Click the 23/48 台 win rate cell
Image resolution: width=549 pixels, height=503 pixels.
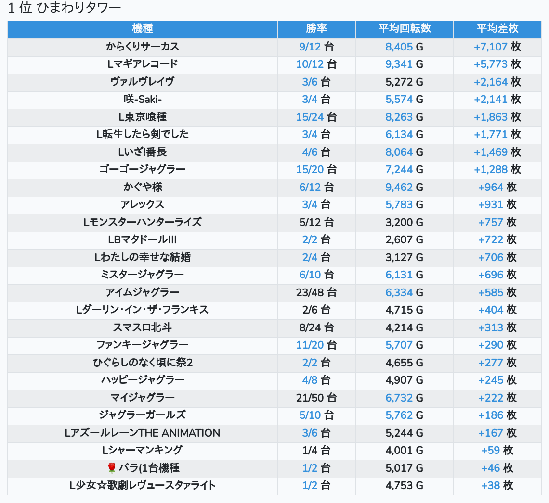(x=316, y=292)
